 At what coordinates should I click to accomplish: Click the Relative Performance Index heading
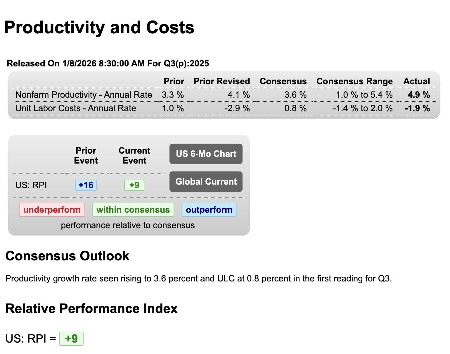point(91,309)
